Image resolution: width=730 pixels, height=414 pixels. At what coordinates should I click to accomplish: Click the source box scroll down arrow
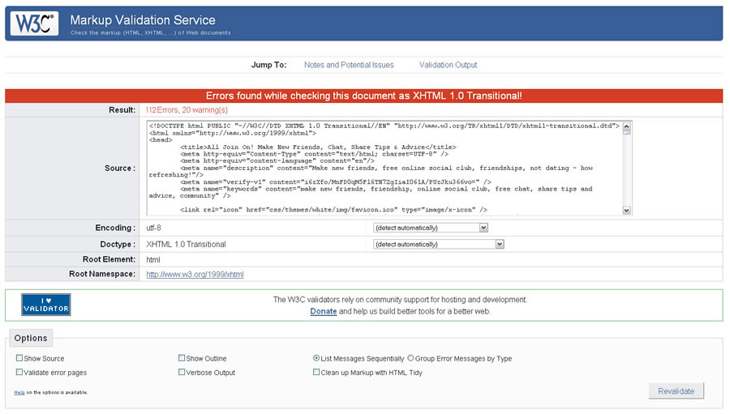627,210
